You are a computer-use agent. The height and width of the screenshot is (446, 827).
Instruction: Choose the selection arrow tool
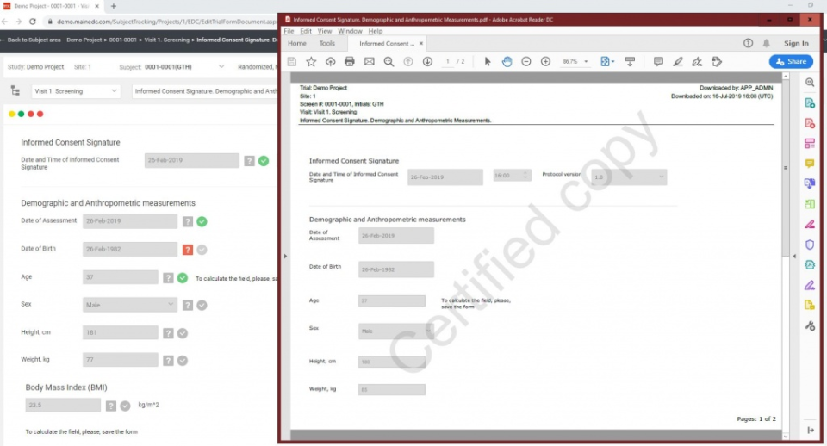point(488,62)
